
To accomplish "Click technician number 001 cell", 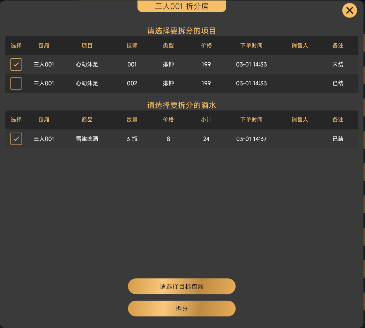I will [132, 64].
